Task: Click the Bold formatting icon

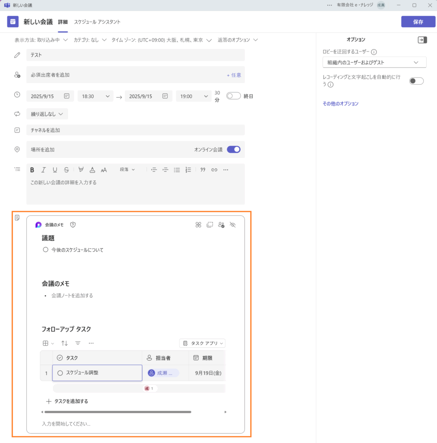Action: [32, 170]
